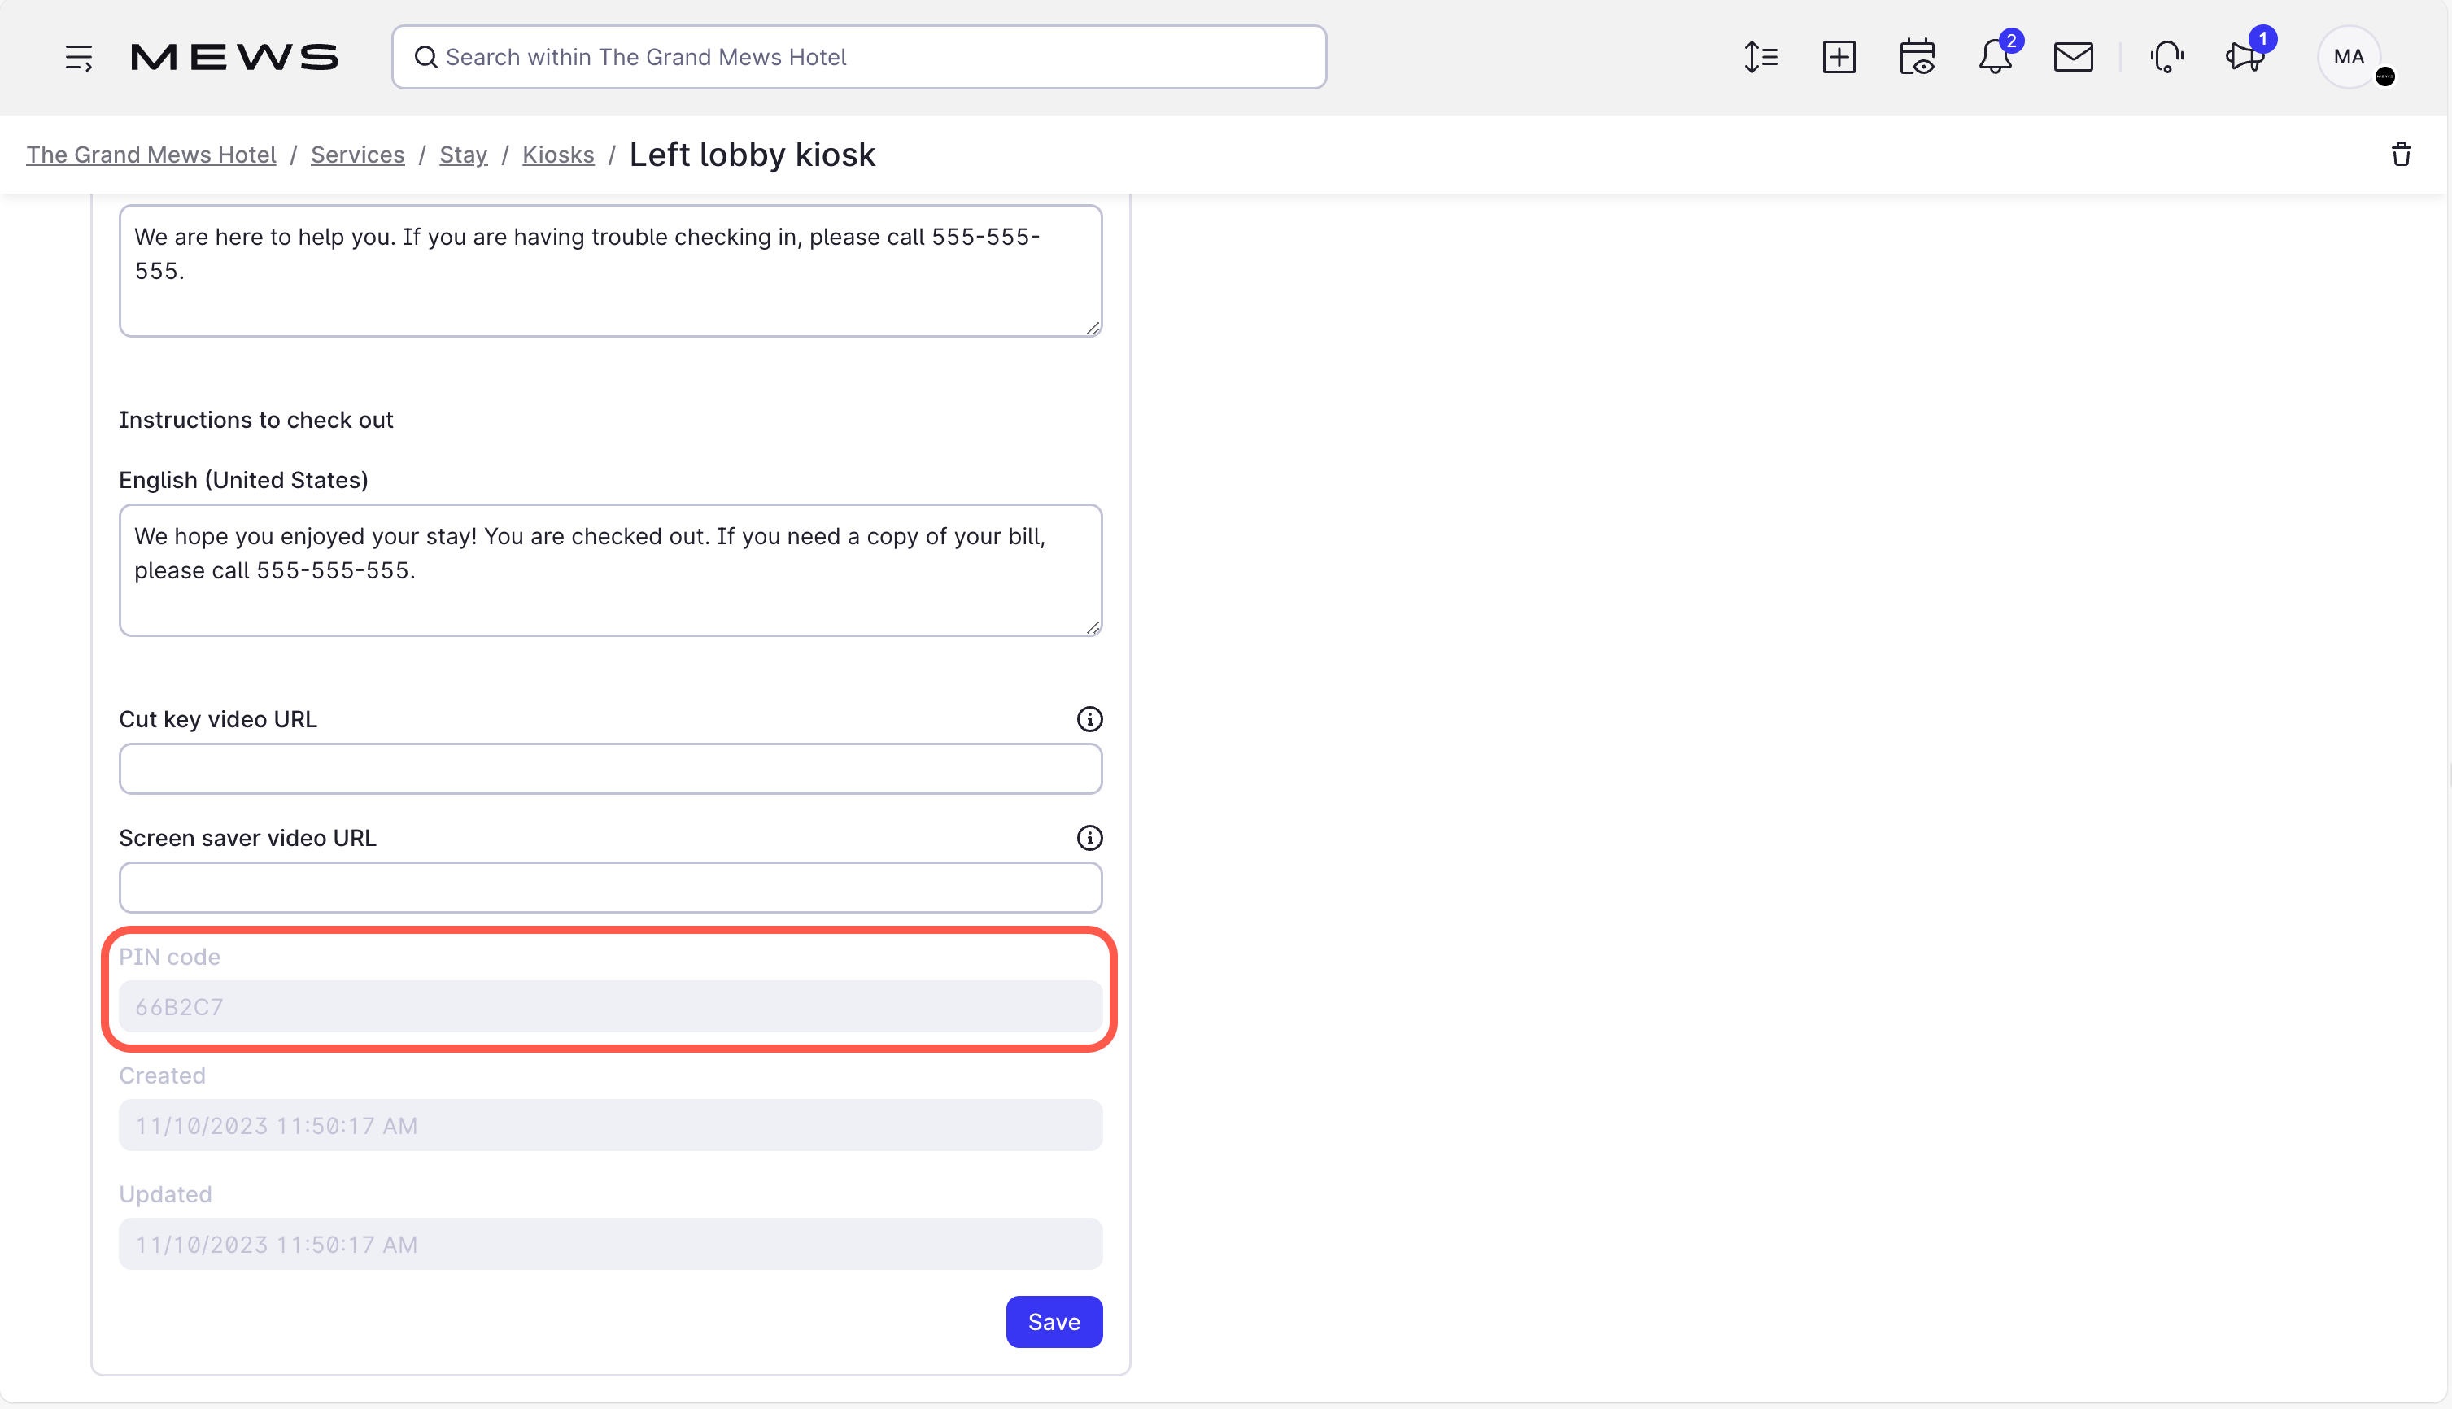
Task: Go to The Grand Mews Hotel breadcrumb
Action: coord(151,155)
